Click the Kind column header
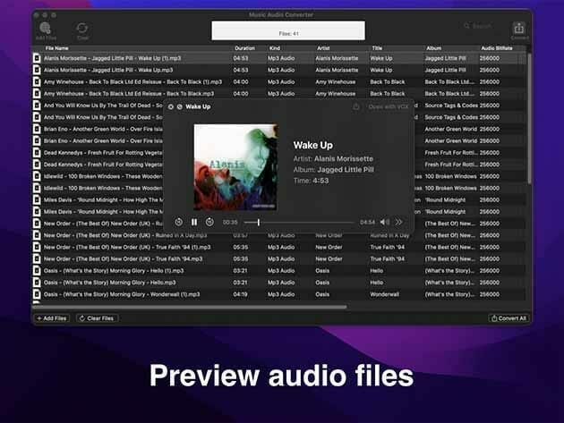The width and height of the screenshot is (564, 423). [x=275, y=47]
